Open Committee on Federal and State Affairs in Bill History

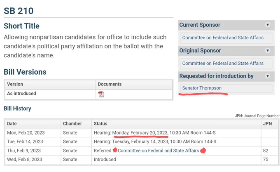pyautogui.click(x=158, y=151)
